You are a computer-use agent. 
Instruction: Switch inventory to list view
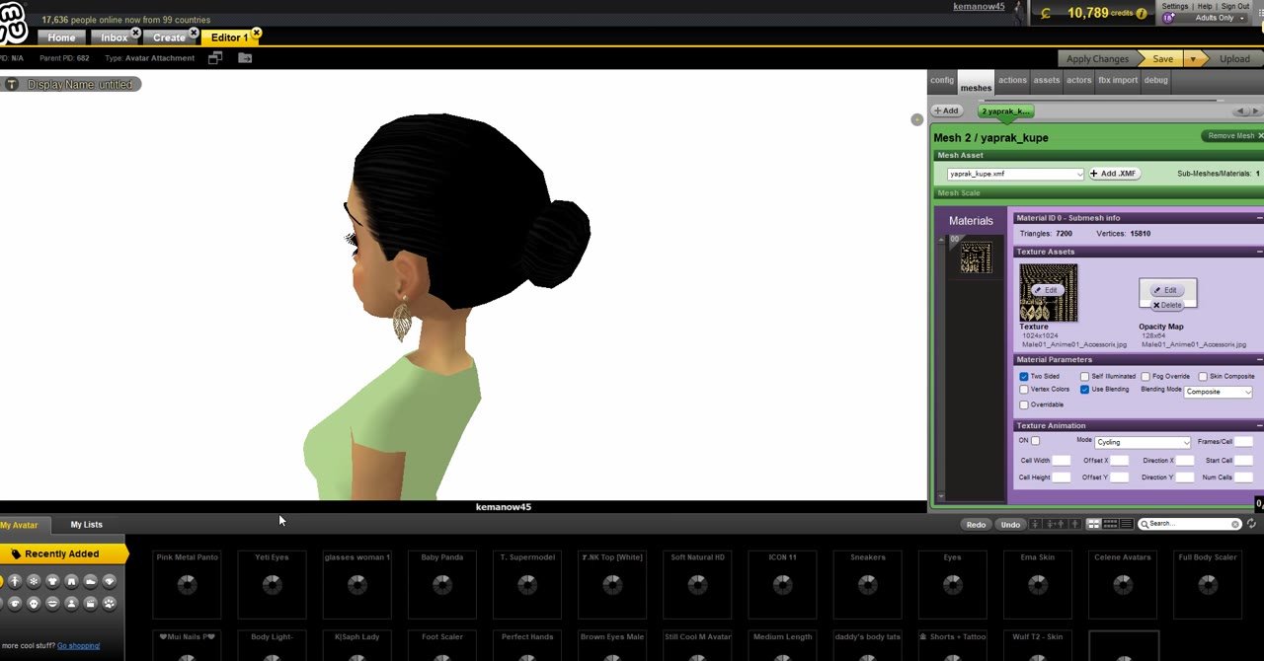click(x=1127, y=524)
